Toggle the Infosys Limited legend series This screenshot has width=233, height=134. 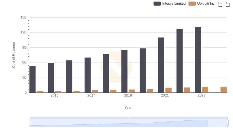pyautogui.click(x=170, y=3)
